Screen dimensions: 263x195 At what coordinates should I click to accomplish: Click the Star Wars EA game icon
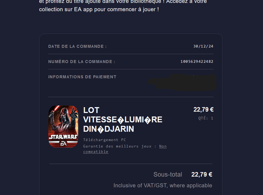63,126
